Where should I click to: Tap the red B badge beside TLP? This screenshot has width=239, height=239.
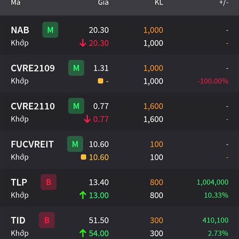(x=49, y=182)
